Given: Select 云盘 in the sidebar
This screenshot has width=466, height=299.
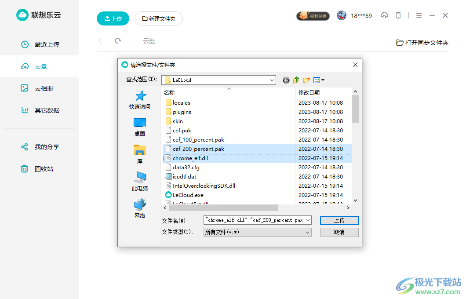Looking at the screenshot, I should (x=40, y=66).
